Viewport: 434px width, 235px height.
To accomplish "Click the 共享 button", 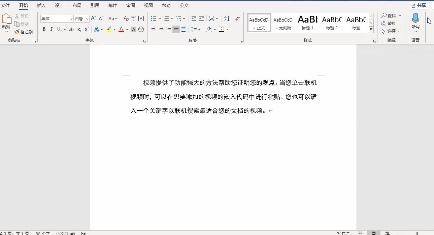I will [419, 5].
